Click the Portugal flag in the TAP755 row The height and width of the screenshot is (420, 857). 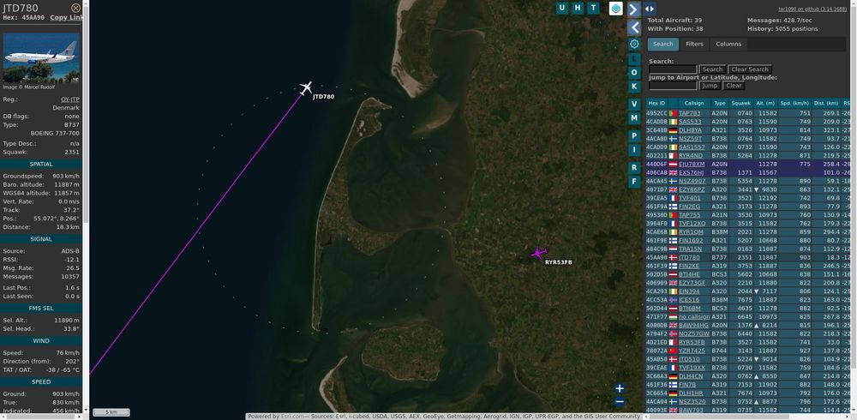[x=673, y=215]
